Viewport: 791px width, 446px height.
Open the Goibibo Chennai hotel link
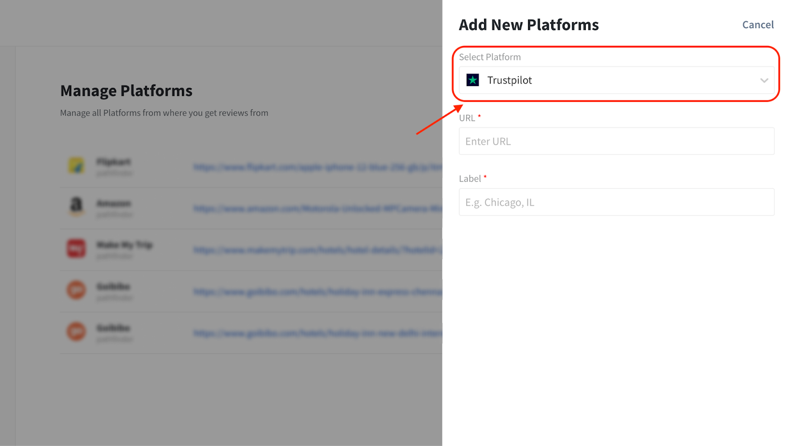coord(317,292)
